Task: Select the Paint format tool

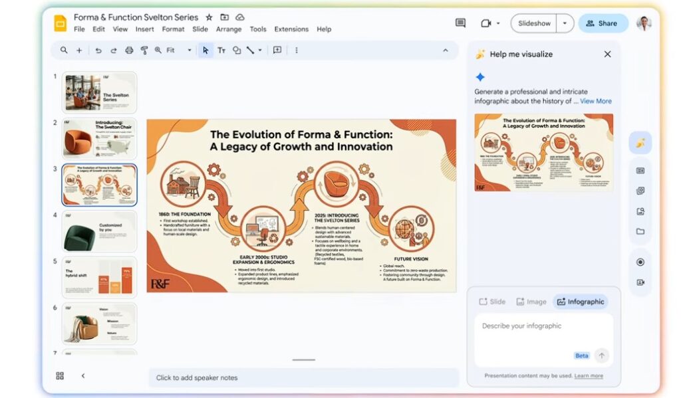Action: pos(144,50)
